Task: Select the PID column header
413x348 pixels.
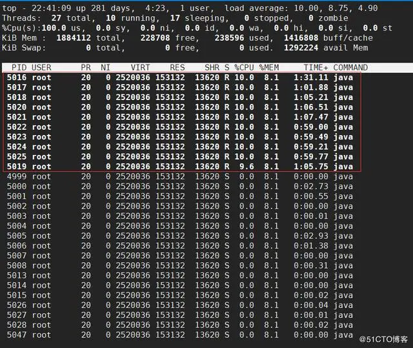Action: 19,67
